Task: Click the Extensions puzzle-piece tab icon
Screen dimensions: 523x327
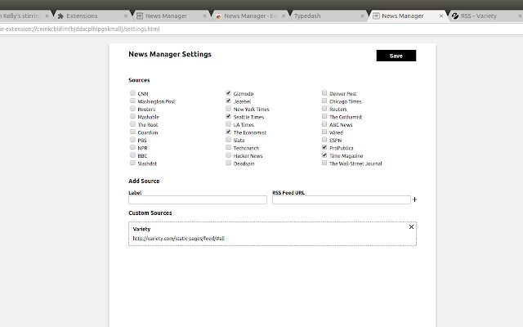Action: pyautogui.click(x=60, y=16)
